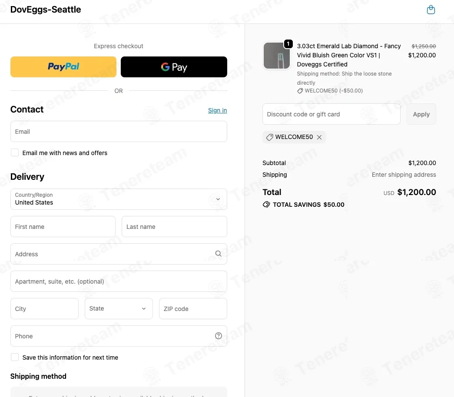Check Save this information for next time

coord(15,357)
